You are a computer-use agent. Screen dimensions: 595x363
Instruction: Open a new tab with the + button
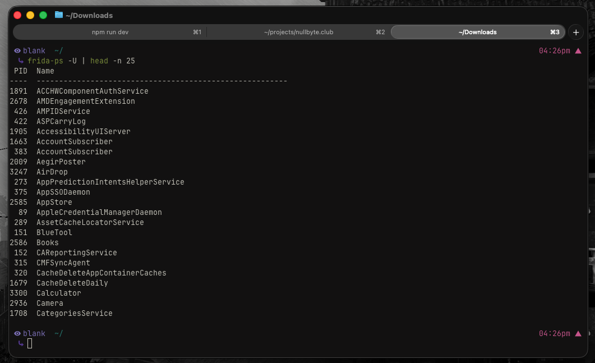click(x=575, y=32)
